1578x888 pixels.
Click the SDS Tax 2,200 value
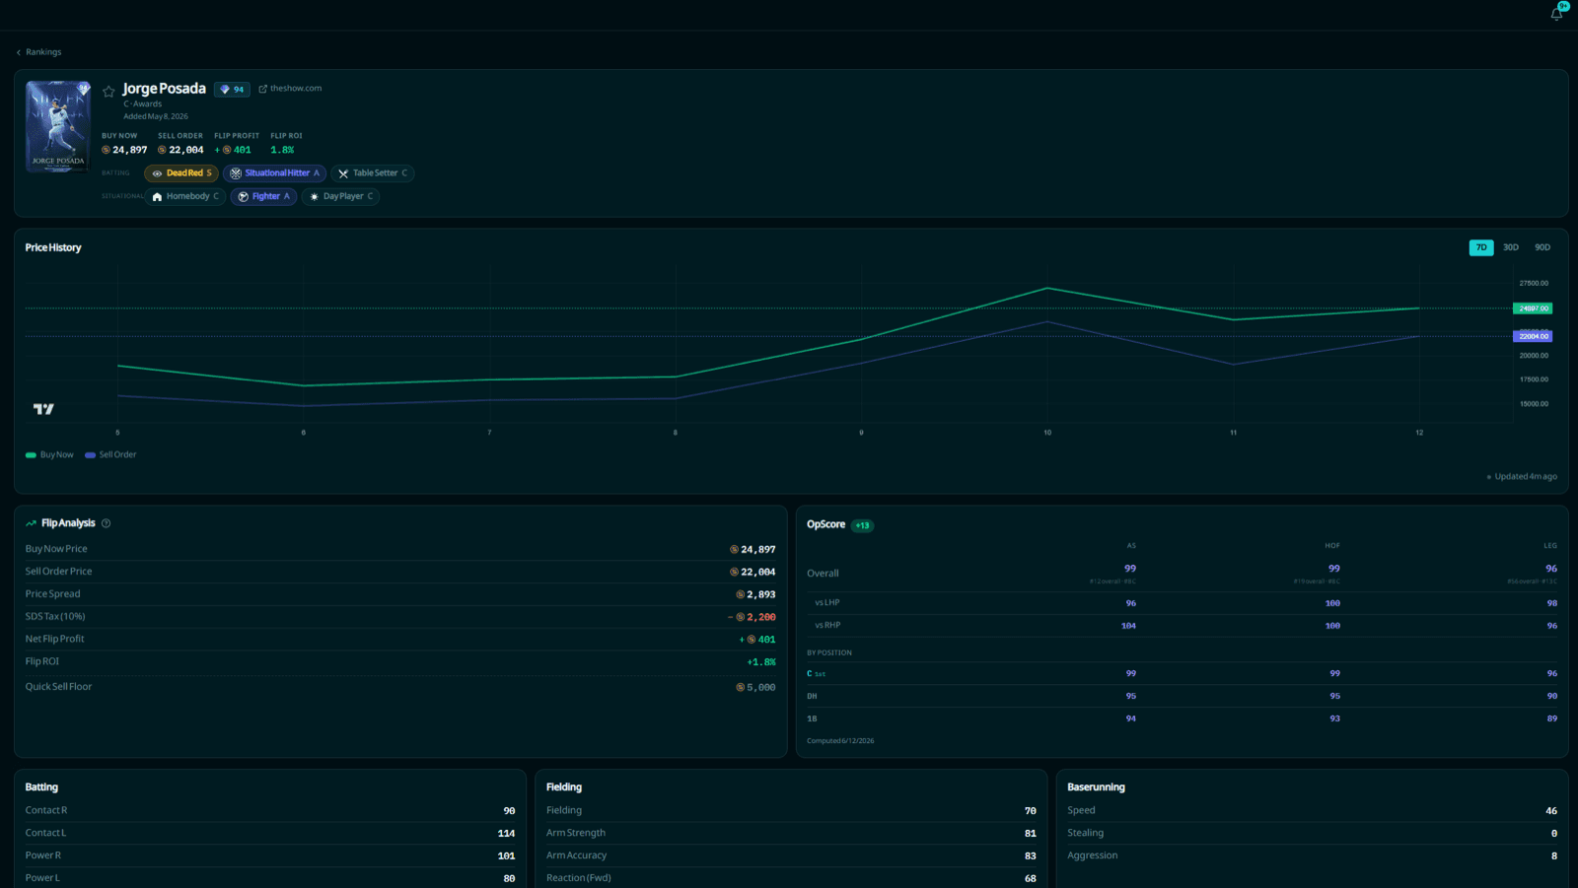(753, 617)
